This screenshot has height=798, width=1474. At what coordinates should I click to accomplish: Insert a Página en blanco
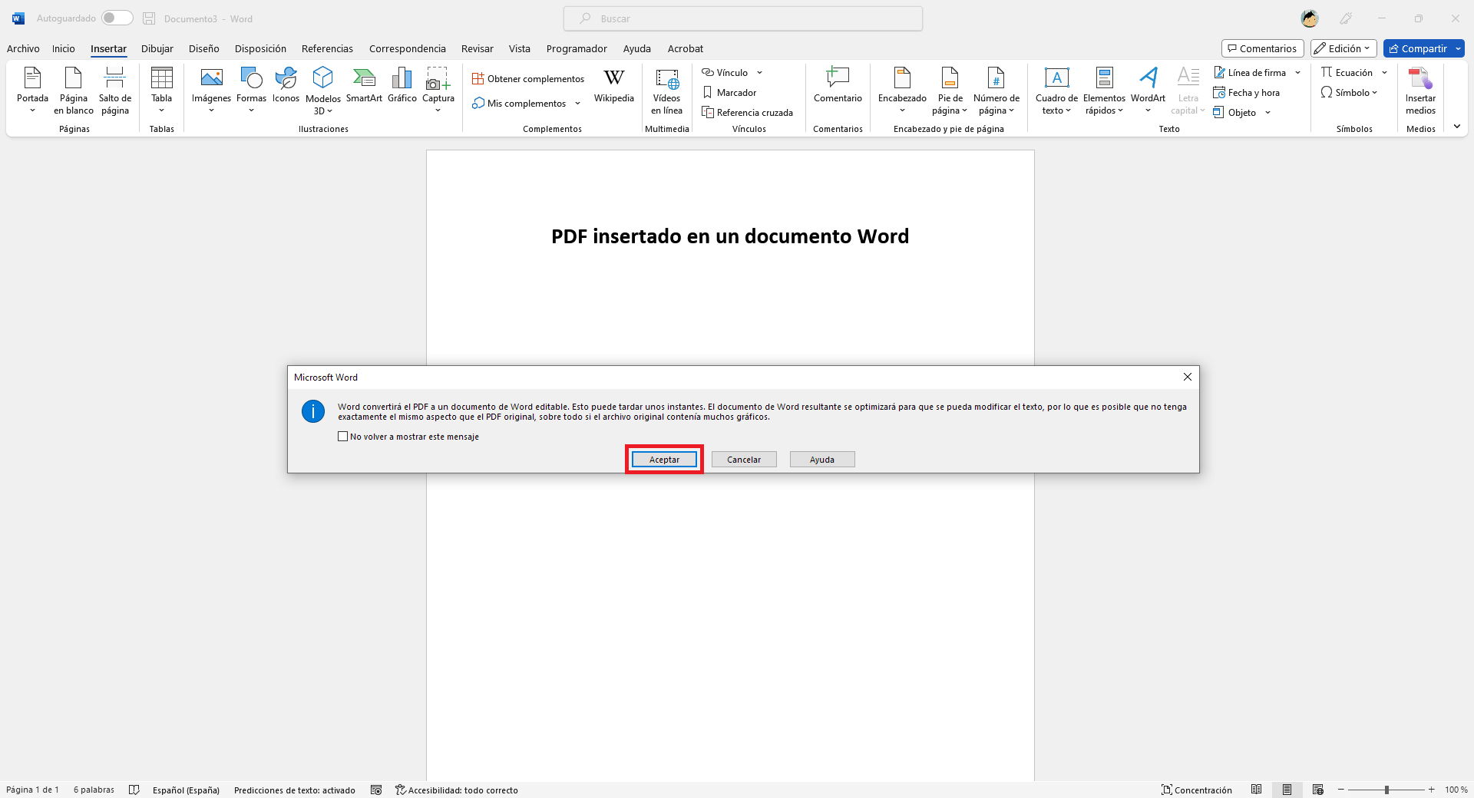[74, 90]
